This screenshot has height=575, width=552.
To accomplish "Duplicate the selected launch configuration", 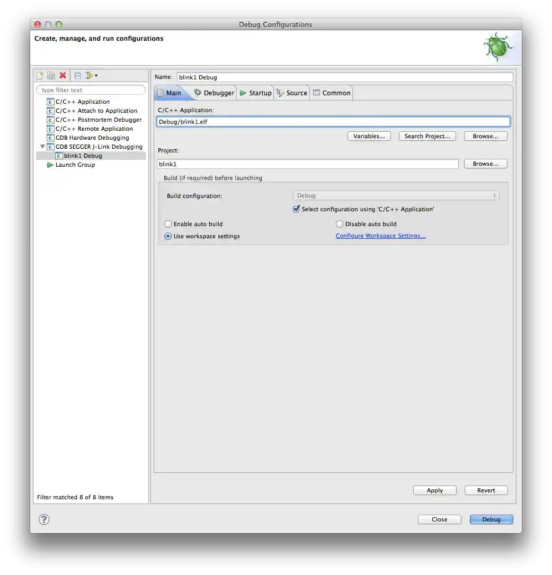I will coord(51,76).
